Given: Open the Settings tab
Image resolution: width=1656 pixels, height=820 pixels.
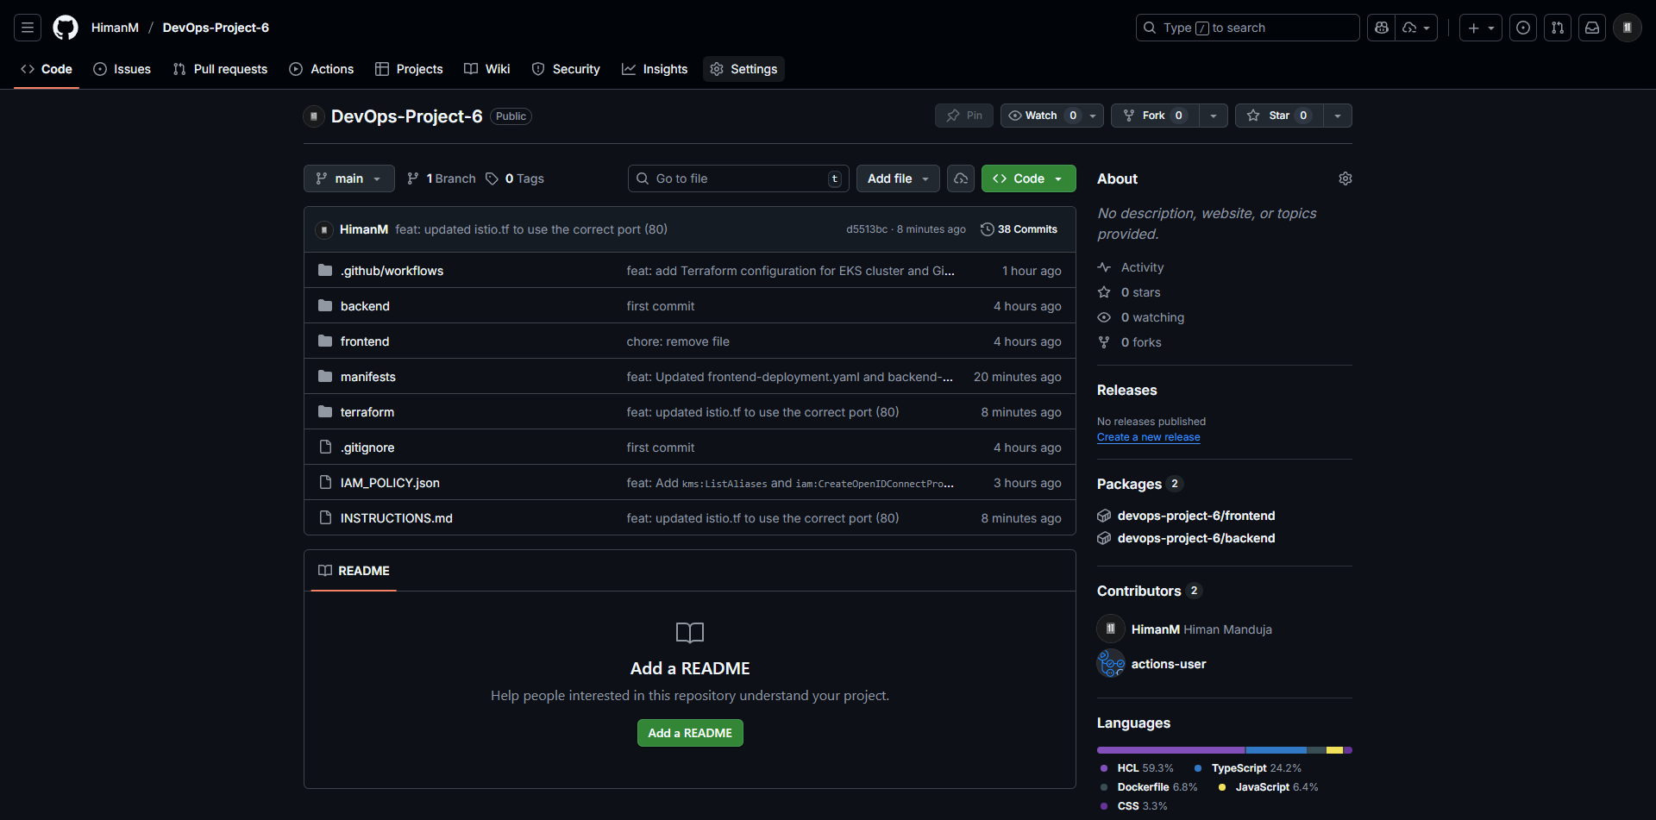Looking at the screenshot, I should (743, 69).
